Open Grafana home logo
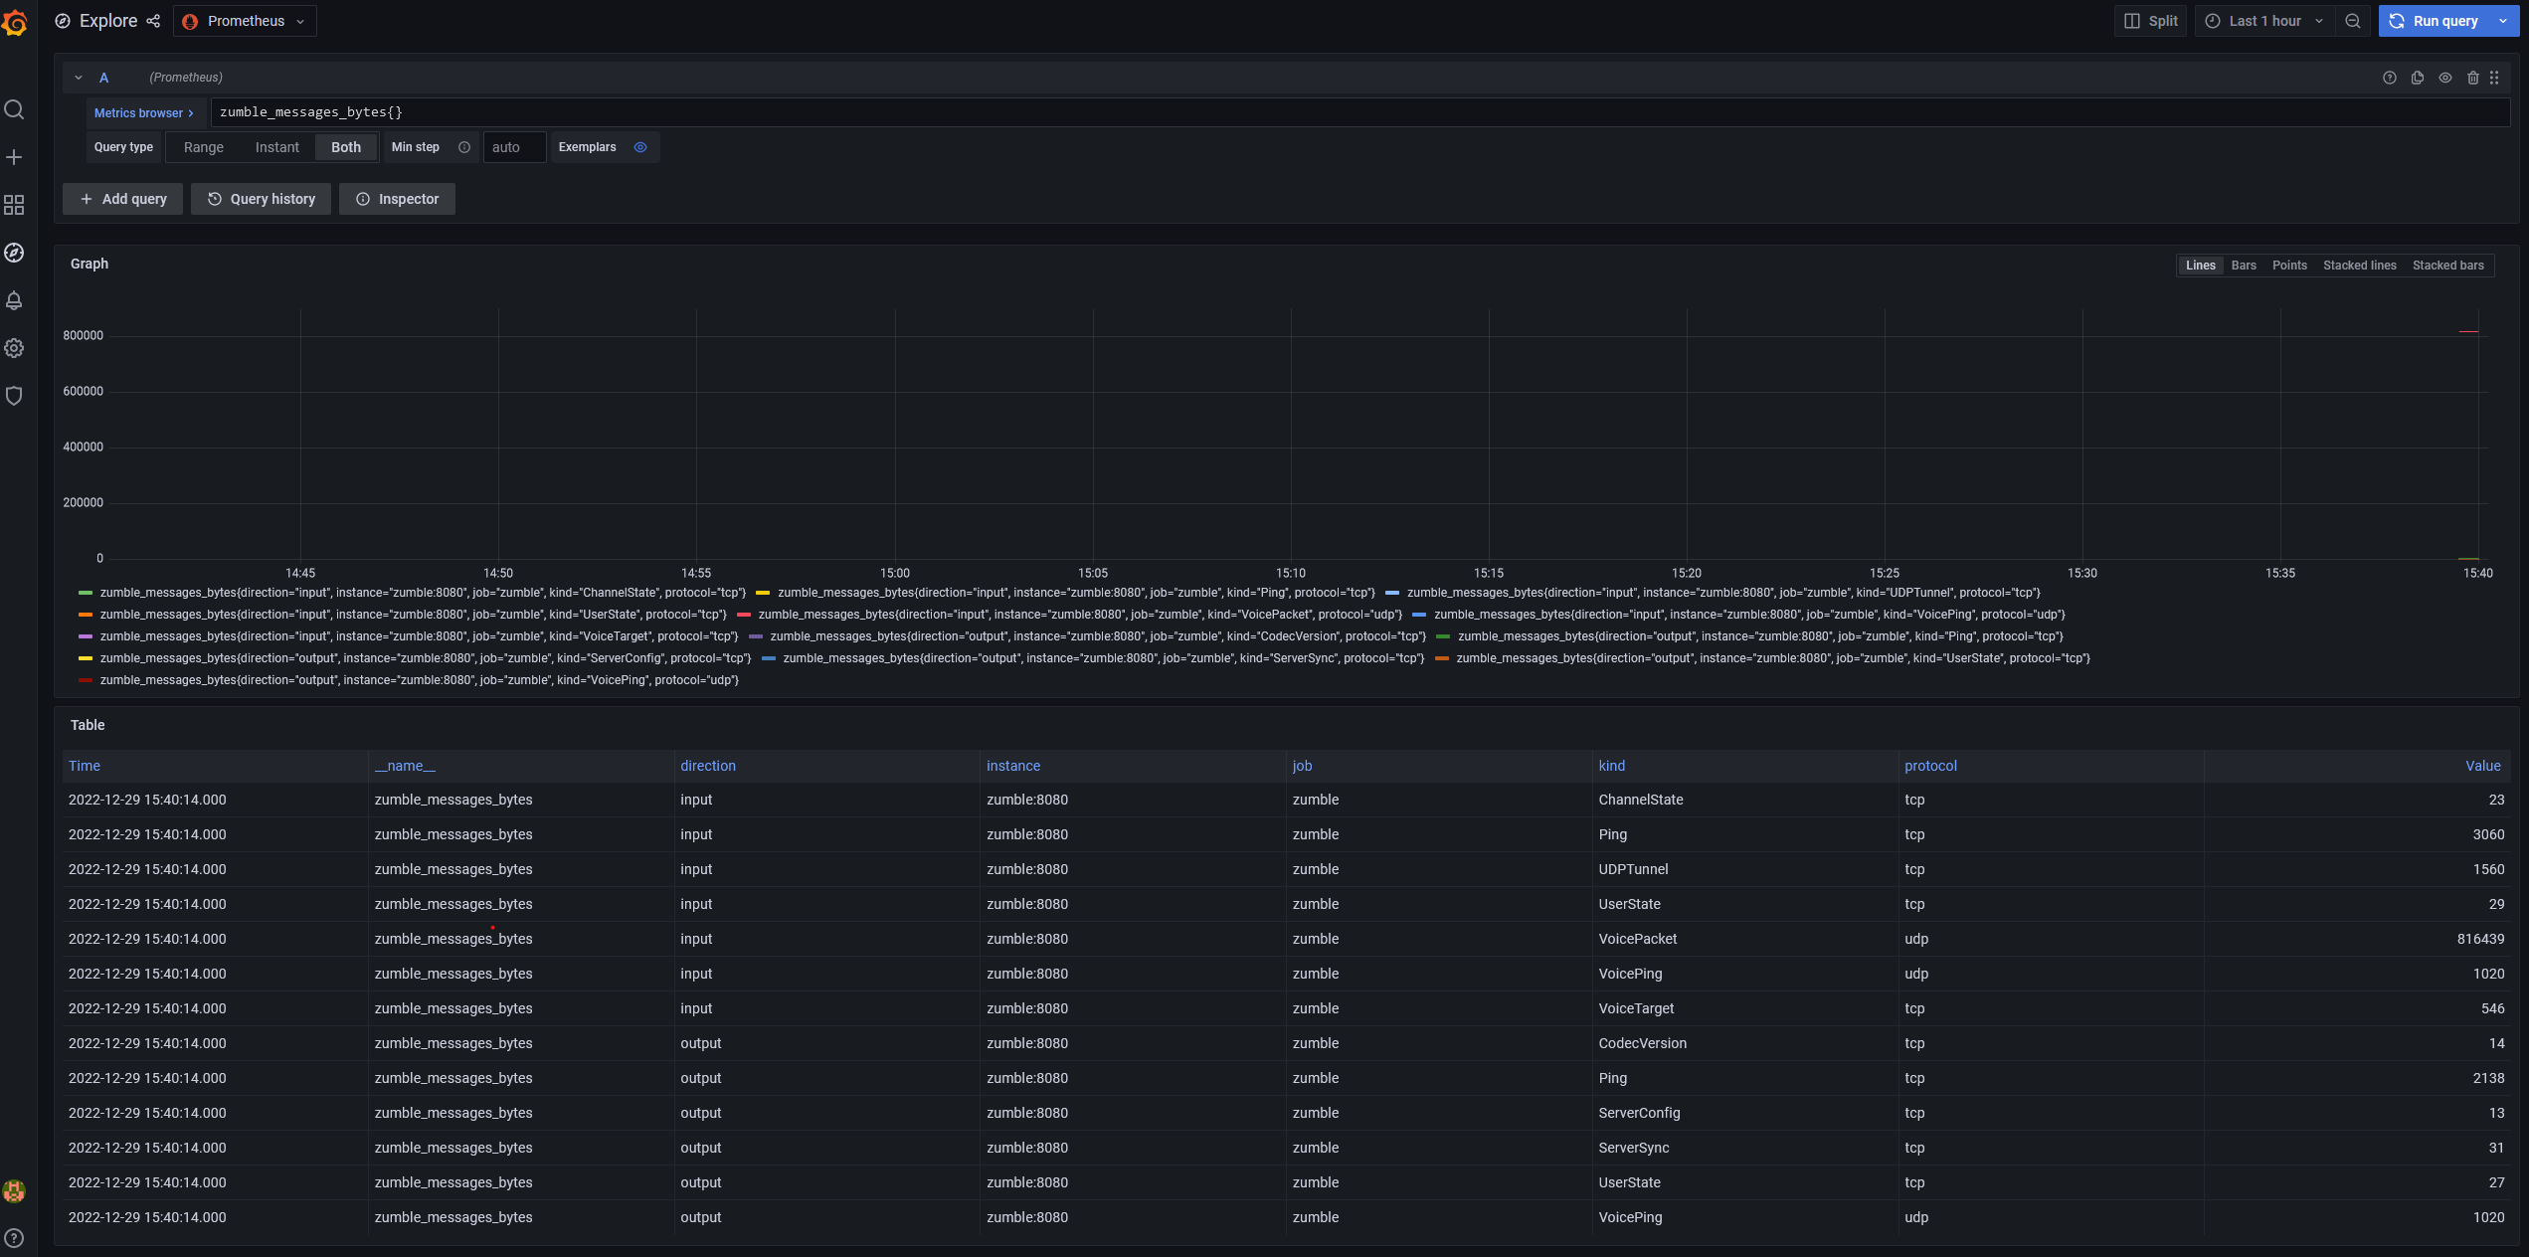Image resolution: width=2529 pixels, height=1257 pixels. 14,21
